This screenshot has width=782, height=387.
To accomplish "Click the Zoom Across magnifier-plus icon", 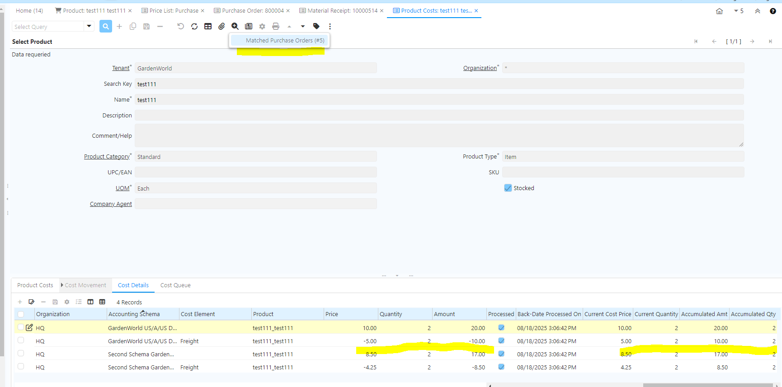I will pos(235,27).
